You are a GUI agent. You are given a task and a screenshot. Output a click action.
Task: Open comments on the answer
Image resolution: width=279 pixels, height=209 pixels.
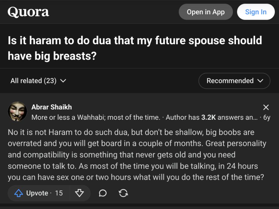[x=102, y=193]
